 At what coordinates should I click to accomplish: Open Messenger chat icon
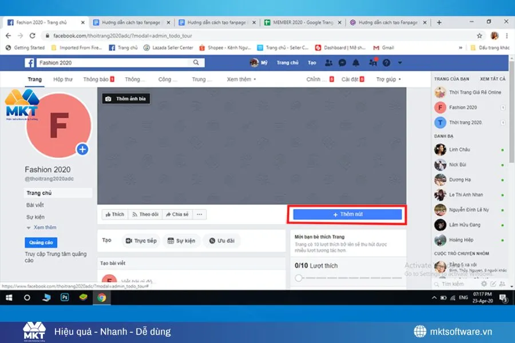click(x=342, y=62)
